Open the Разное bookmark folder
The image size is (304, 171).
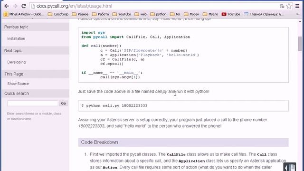click(80, 14)
